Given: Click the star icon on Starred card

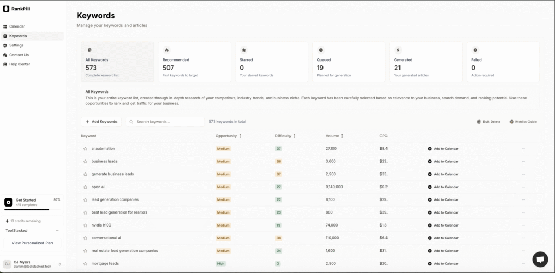Looking at the screenshot, I should click(244, 50).
